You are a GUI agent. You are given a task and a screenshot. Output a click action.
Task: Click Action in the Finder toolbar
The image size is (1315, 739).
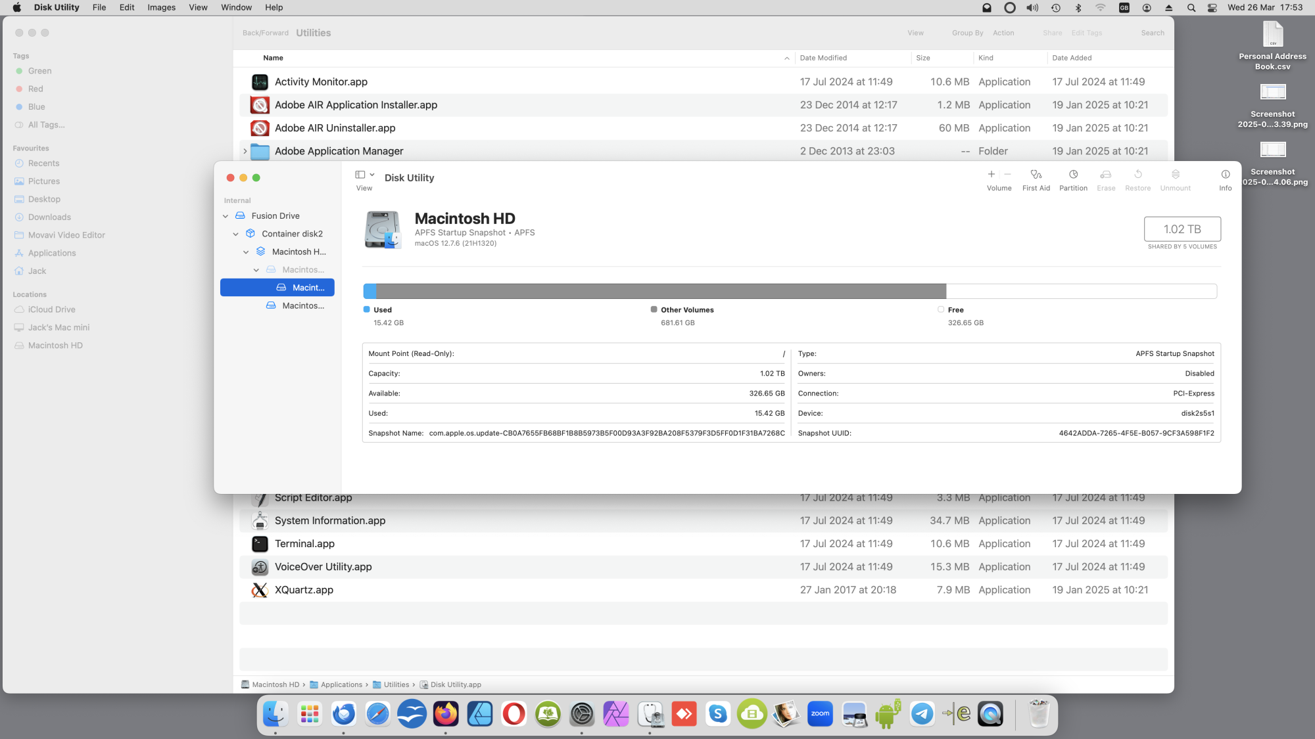coord(1003,33)
